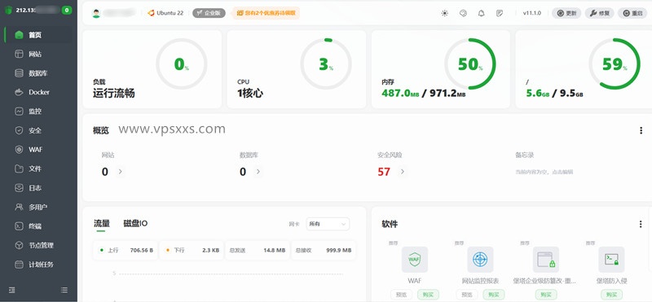The image size is (652, 302).
Task: Click the notes/feedback icon in header
Action: 500,13
